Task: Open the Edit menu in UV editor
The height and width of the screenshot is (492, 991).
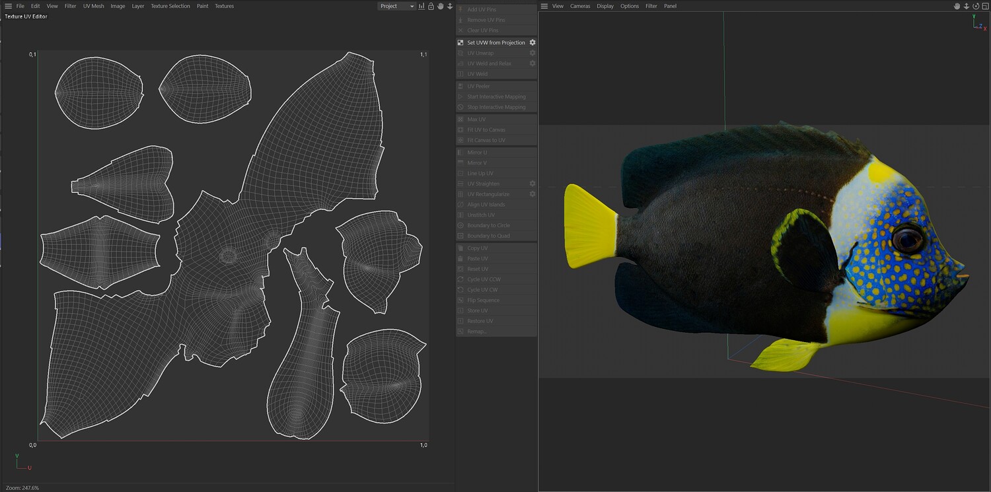Action: tap(36, 6)
